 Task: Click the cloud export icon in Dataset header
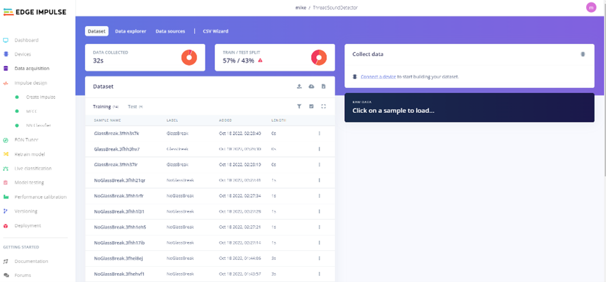[311, 86]
